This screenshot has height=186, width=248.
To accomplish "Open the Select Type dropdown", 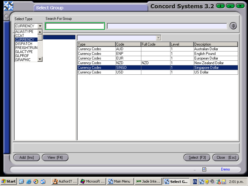I will coord(40,26).
